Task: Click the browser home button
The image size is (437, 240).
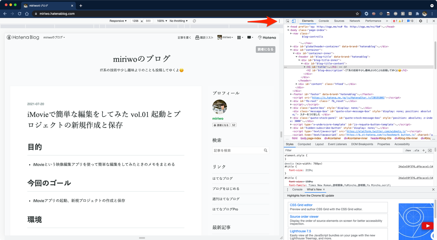Action: (27, 13)
